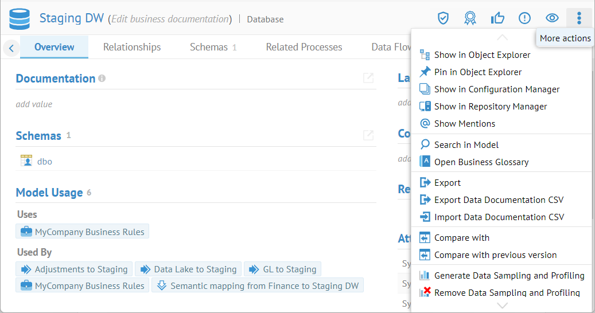Click the Documentation add value field
This screenshot has height=313, width=595.
tap(34, 104)
